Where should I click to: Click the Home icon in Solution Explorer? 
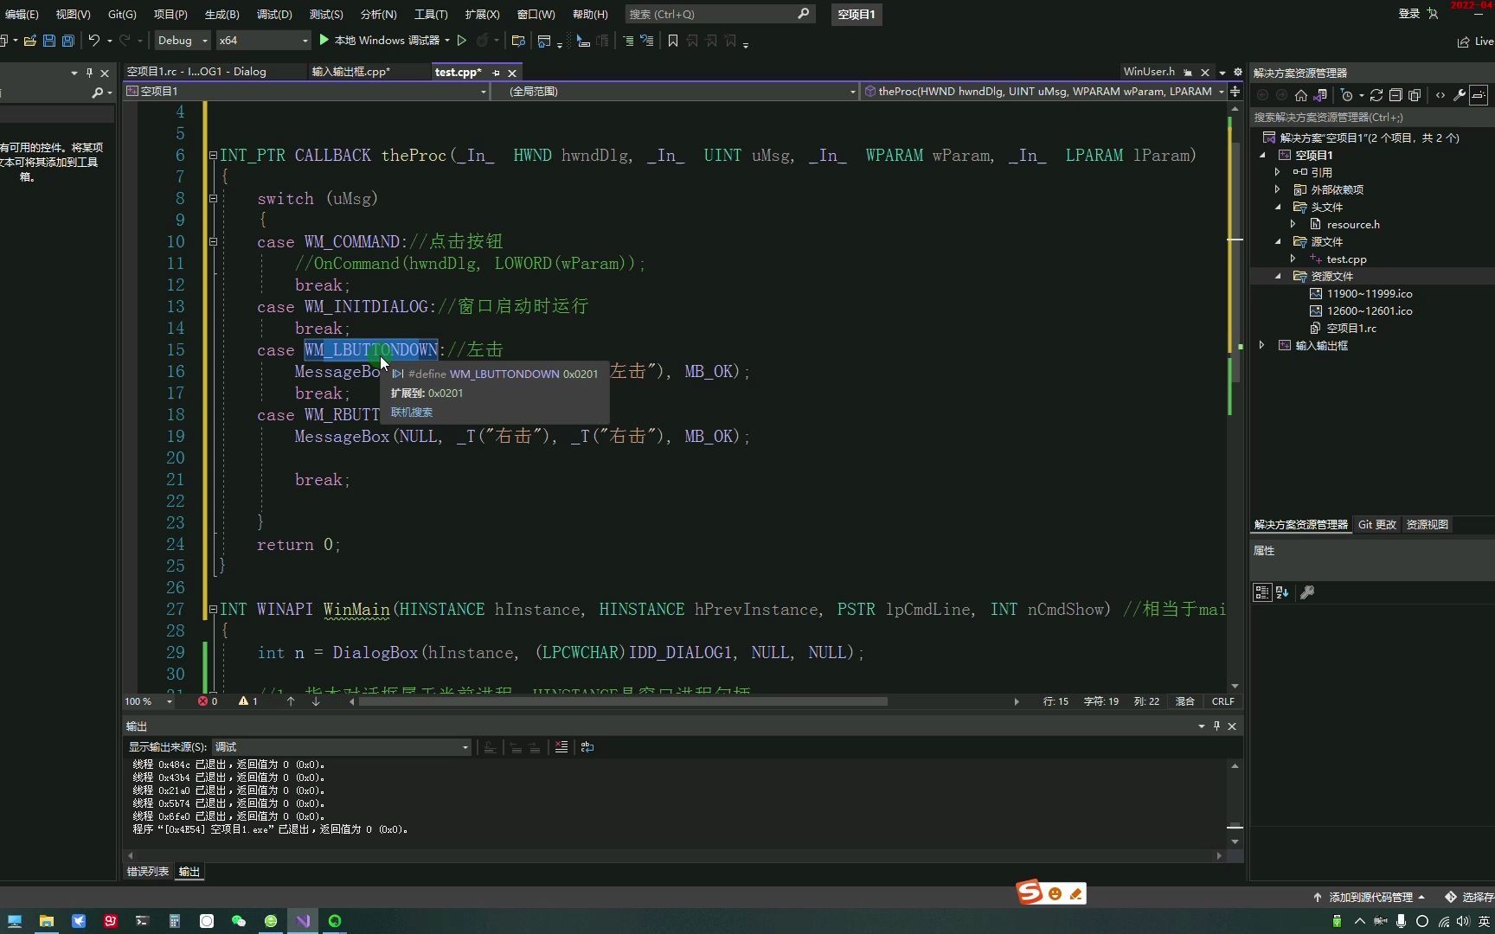pos(1301,95)
